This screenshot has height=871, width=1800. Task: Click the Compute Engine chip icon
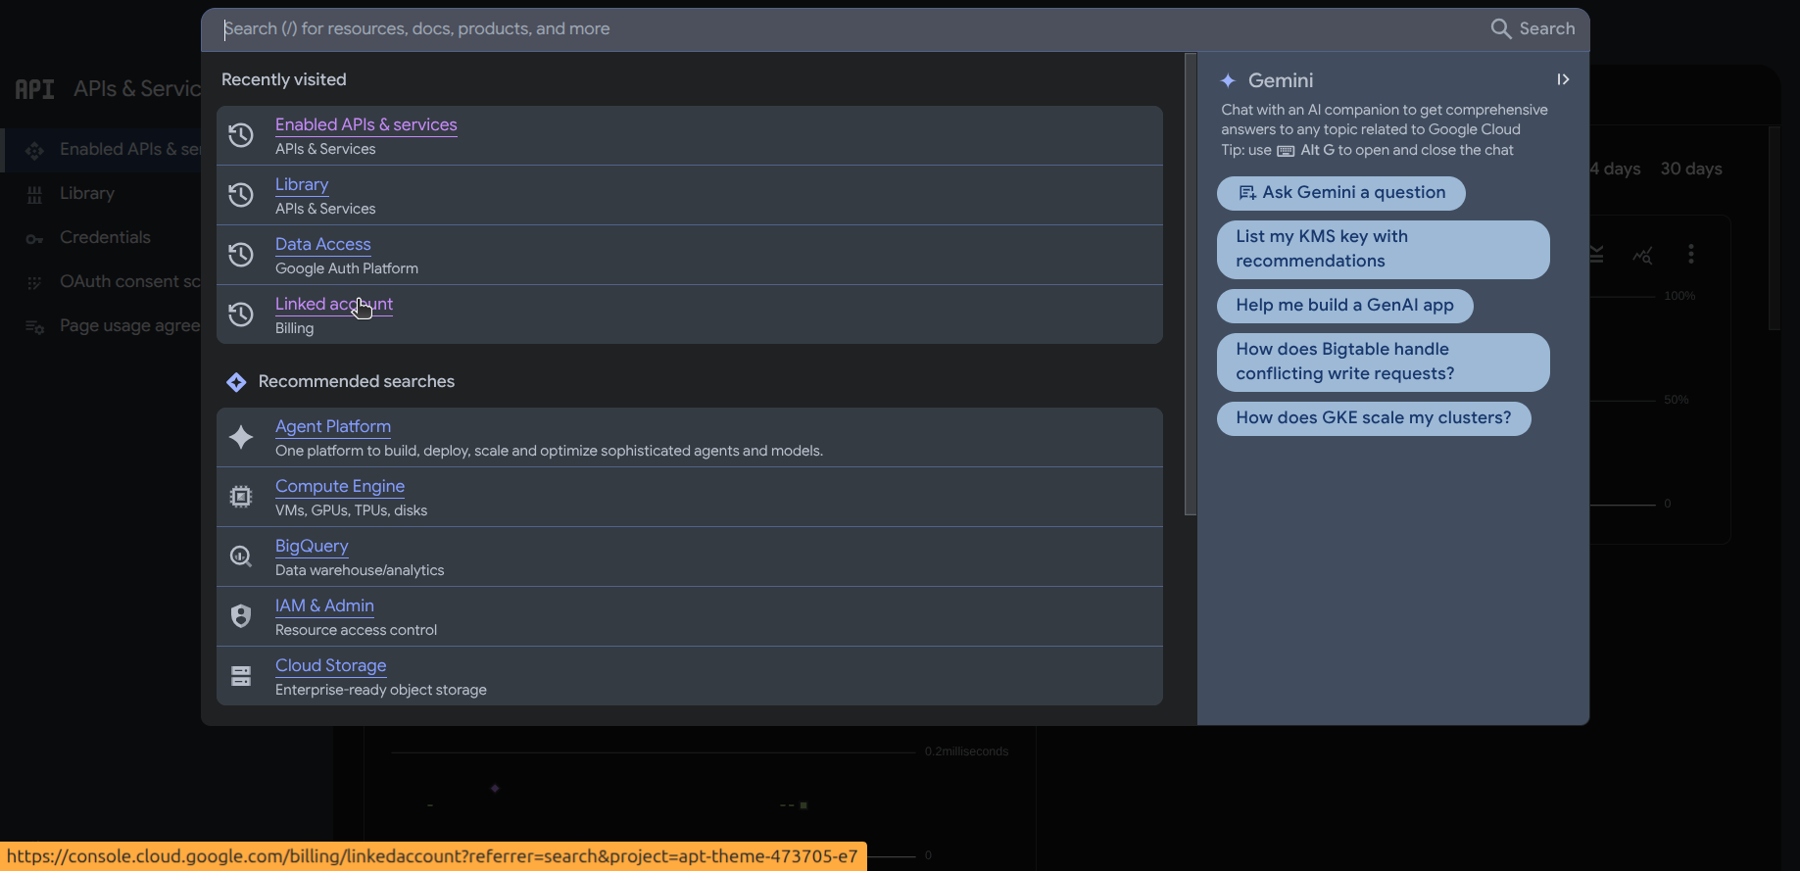[x=241, y=497]
